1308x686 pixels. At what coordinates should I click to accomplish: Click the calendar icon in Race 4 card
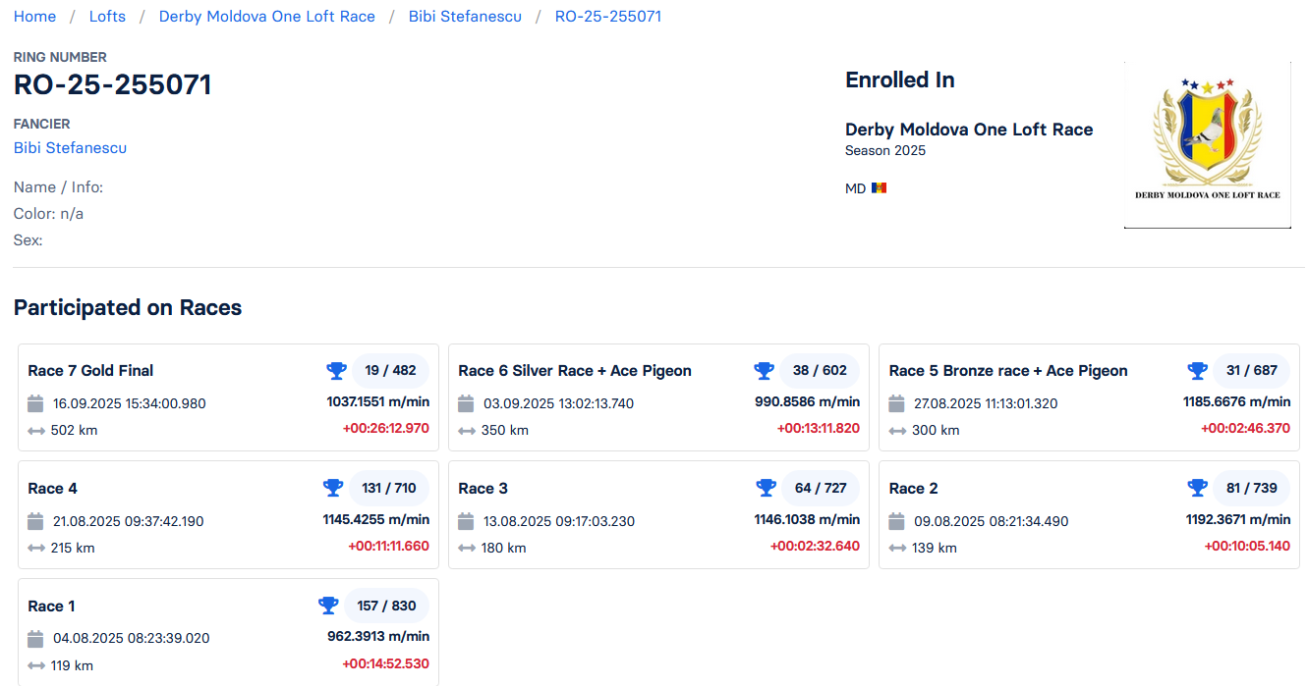tap(36, 521)
